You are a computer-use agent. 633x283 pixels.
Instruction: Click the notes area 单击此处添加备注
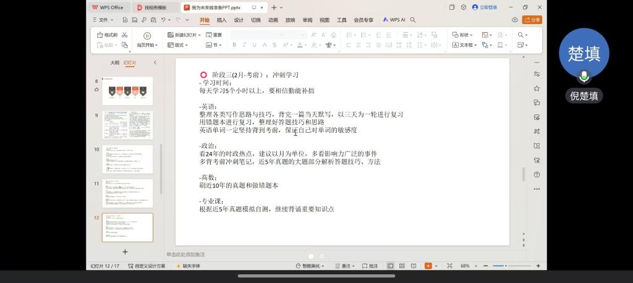185,255
